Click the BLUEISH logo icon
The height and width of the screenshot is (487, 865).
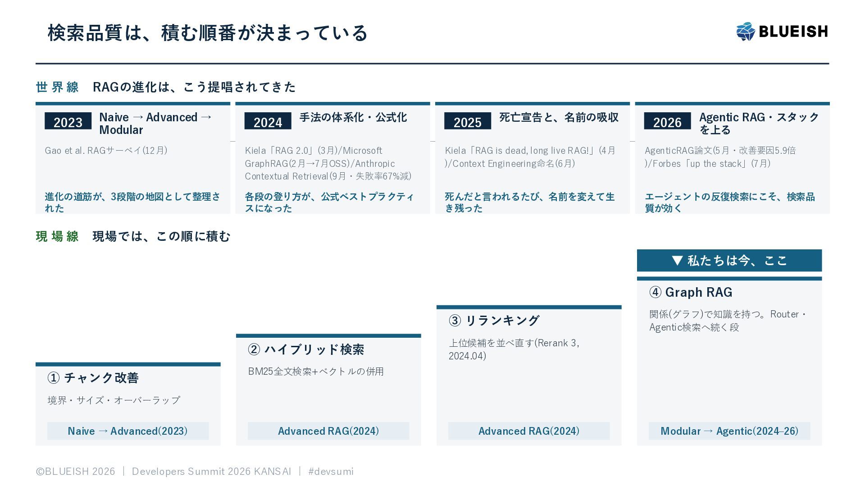click(746, 32)
